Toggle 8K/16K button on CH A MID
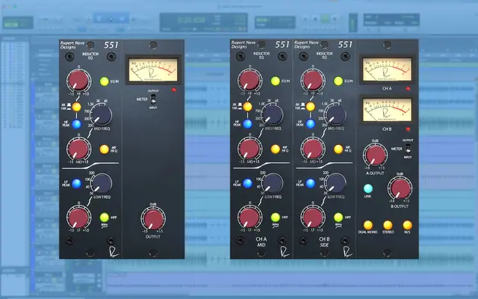The image size is (478, 299). pos(247,106)
